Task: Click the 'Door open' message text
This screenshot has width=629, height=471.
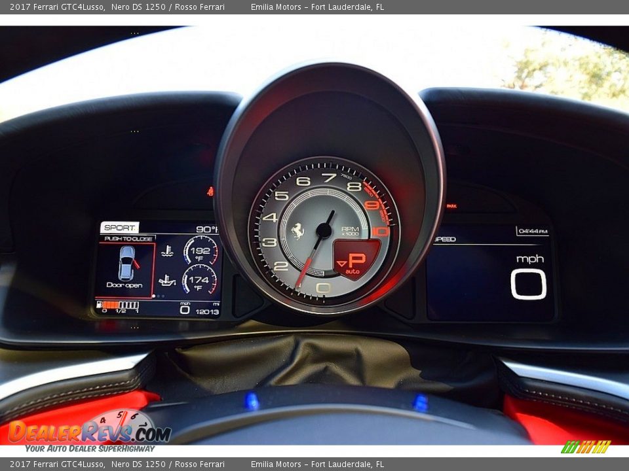Action: [x=124, y=285]
